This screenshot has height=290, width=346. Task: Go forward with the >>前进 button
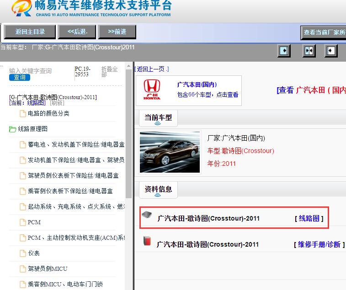(117, 32)
